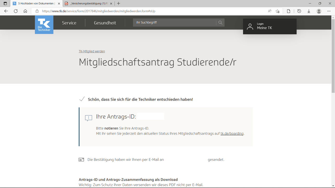Viewport: 335px width, 188px height.
Task: Click the Ihre Antrags-ID label
Action: click(116, 117)
